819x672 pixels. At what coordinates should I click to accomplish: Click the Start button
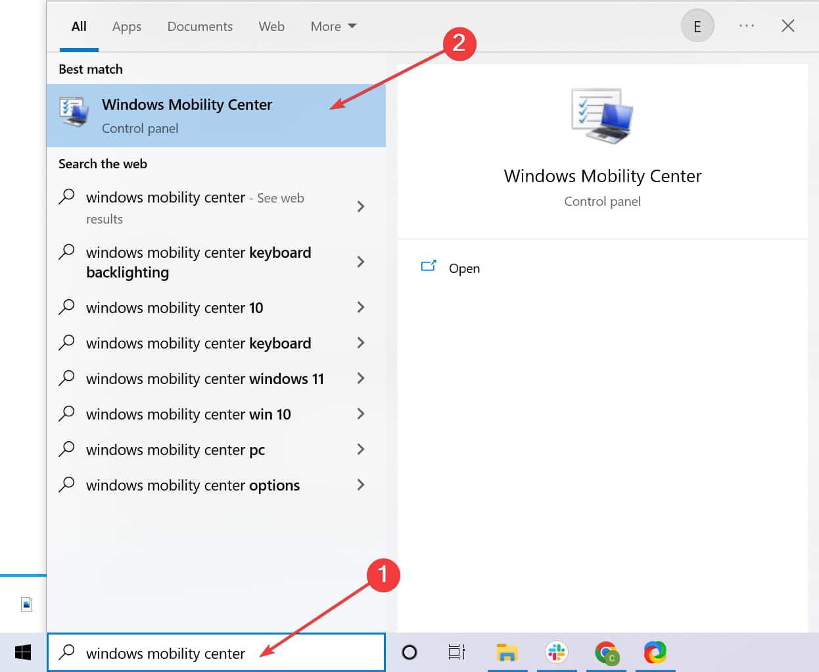22,652
